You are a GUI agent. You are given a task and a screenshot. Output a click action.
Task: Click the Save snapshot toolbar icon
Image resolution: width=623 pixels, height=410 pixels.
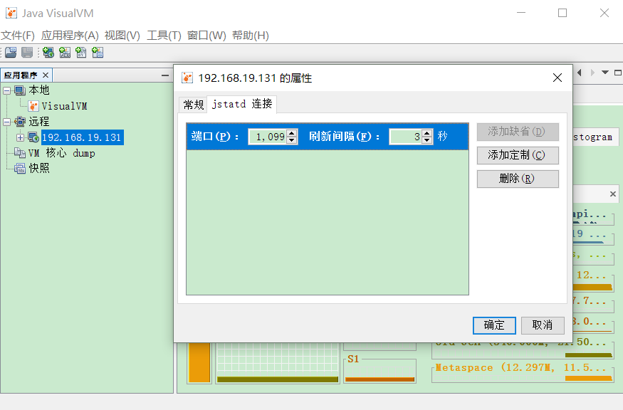pyautogui.click(x=27, y=53)
